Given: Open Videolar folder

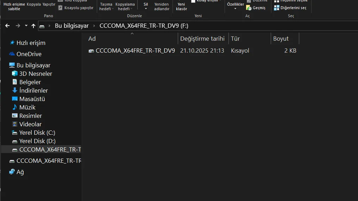Looking at the screenshot, I should (30, 124).
